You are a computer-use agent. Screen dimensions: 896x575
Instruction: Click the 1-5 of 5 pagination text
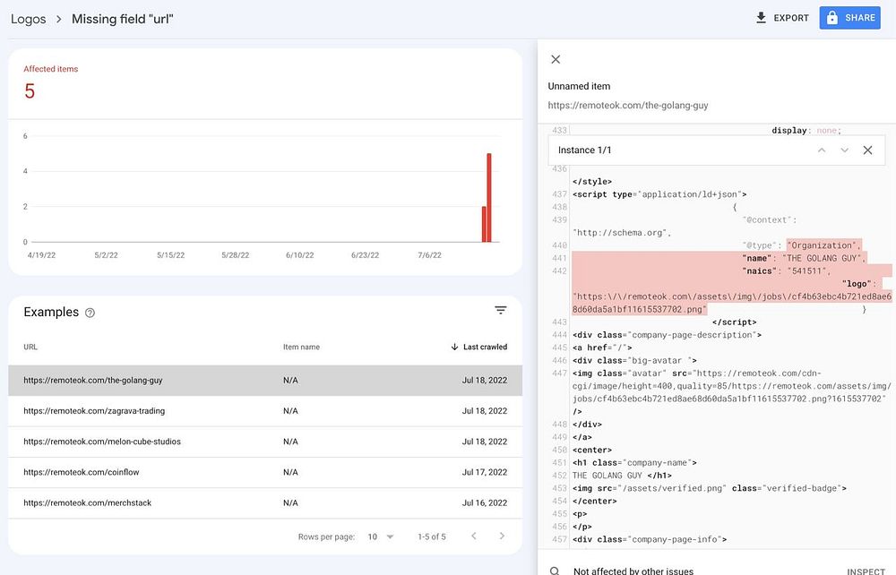tap(432, 536)
